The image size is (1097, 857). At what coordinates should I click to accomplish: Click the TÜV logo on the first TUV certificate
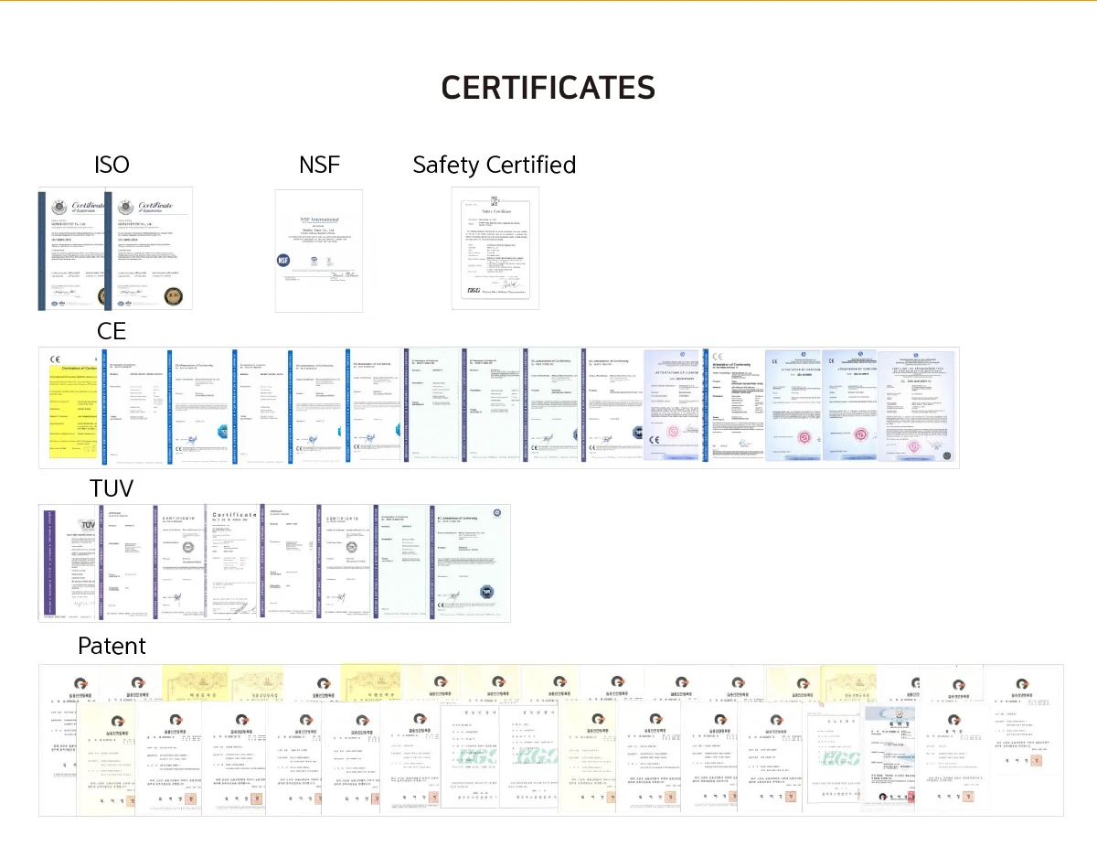(x=87, y=523)
